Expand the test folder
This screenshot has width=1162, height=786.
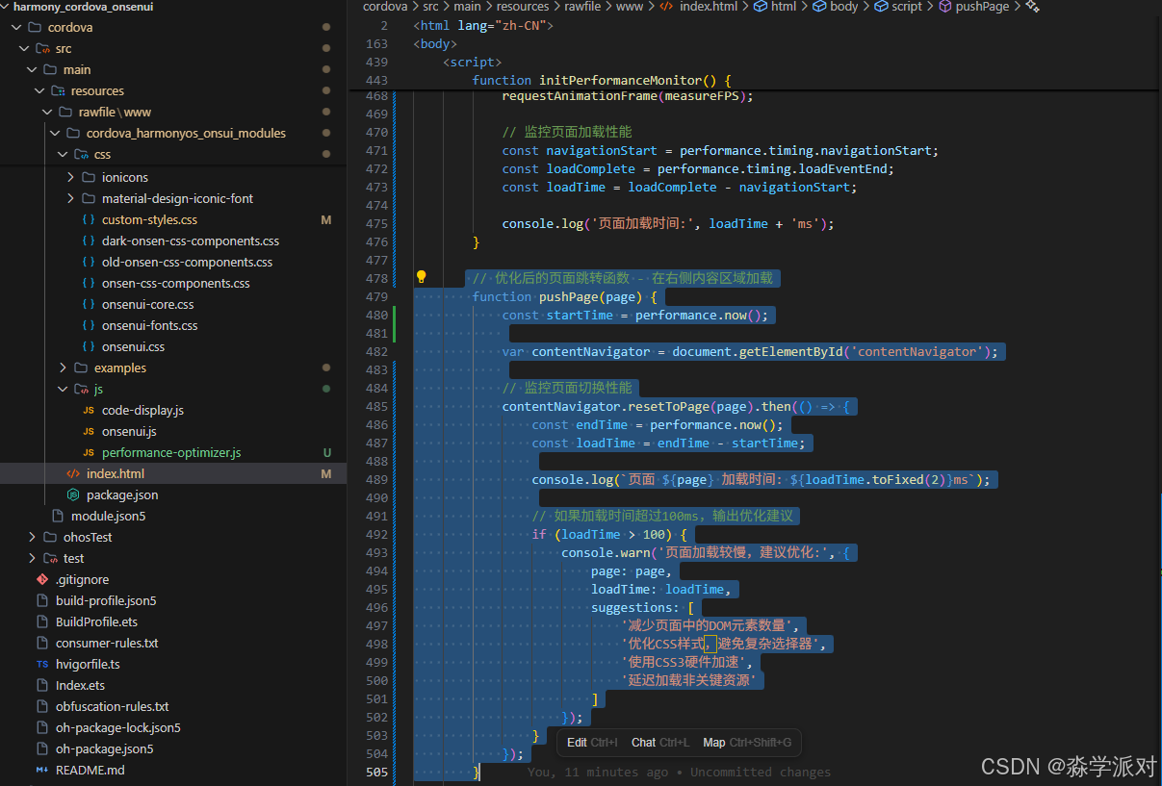click(x=32, y=559)
